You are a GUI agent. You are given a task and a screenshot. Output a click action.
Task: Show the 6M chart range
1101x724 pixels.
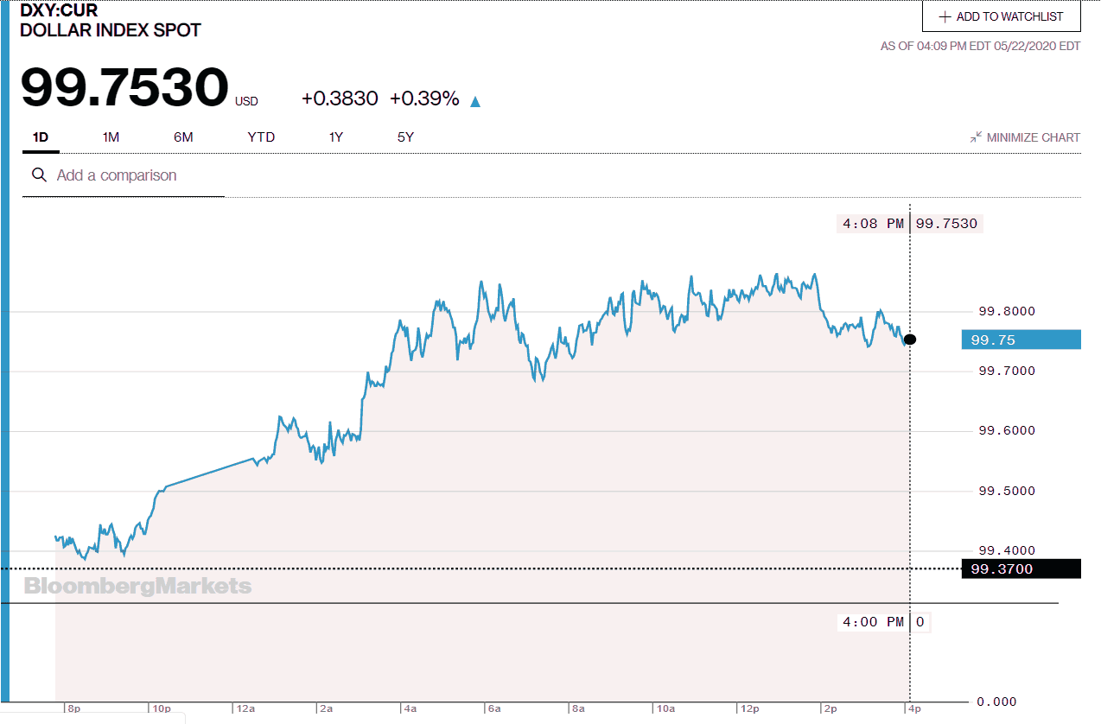pos(183,137)
